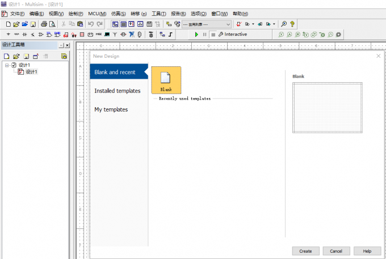Open the MCU(M) menu
Image resolution: width=386 pixels, height=259 pixels.
pos(97,14)
